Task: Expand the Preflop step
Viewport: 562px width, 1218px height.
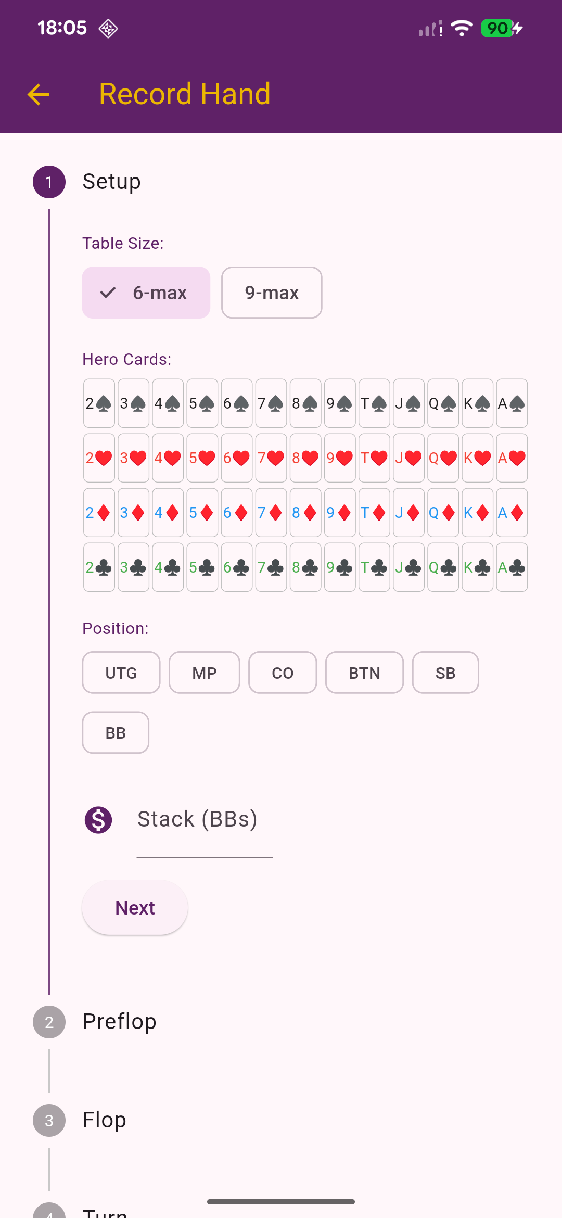Action: click(x=120, y=1022)
